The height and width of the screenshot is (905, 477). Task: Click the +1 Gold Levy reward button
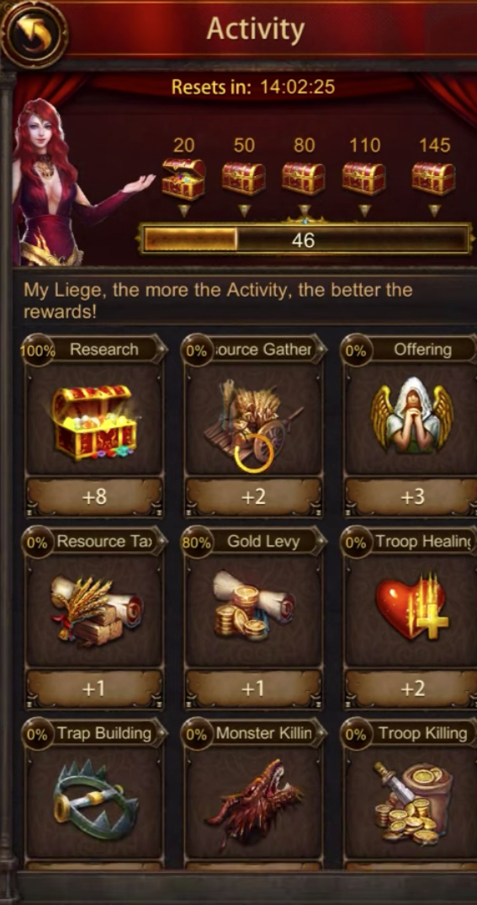tap(253, 688)
